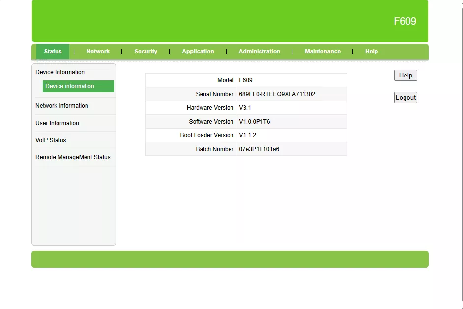Click the batch number value 07e3P1T101a6
The width and height of the screenshot is (463, 309).
point(259,149)
